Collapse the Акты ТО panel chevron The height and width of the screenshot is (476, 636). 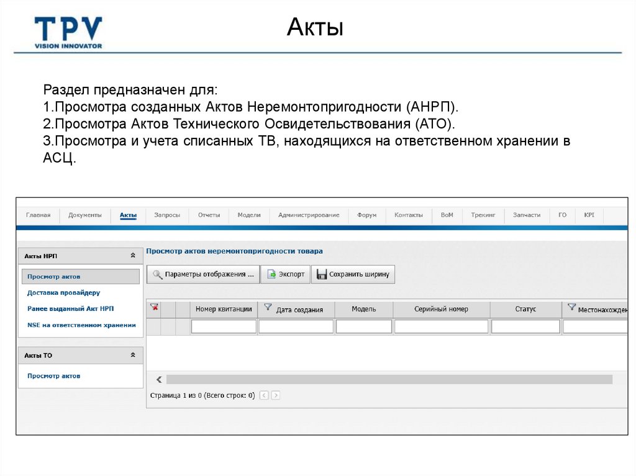coord(132,354)
